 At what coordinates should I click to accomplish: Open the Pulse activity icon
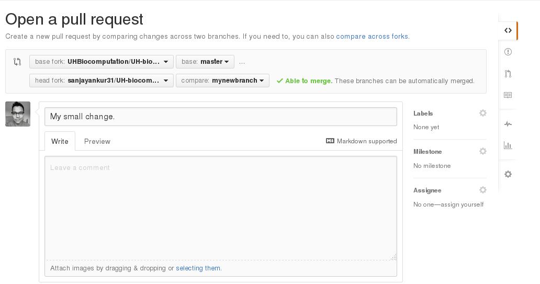(508, 124)
